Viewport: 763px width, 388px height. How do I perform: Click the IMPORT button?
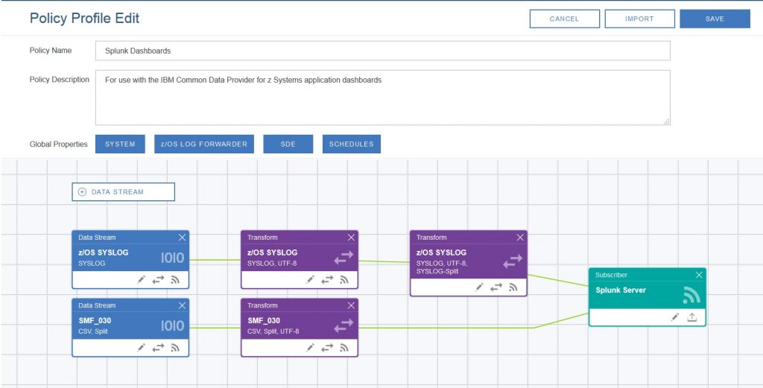(x=639, y=19)
